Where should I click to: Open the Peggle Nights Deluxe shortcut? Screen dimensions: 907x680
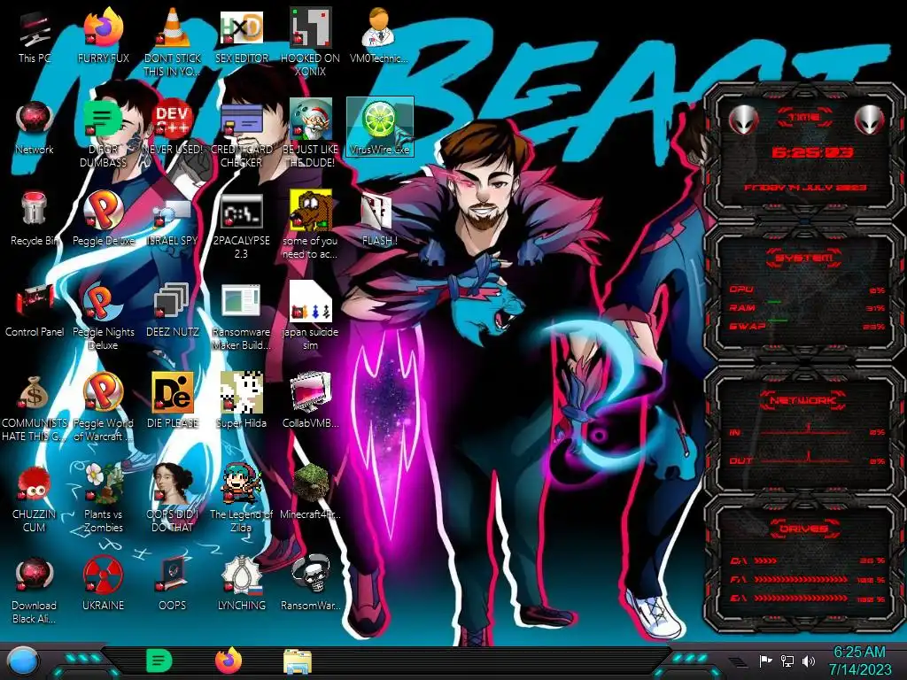(x=103, y=316)
